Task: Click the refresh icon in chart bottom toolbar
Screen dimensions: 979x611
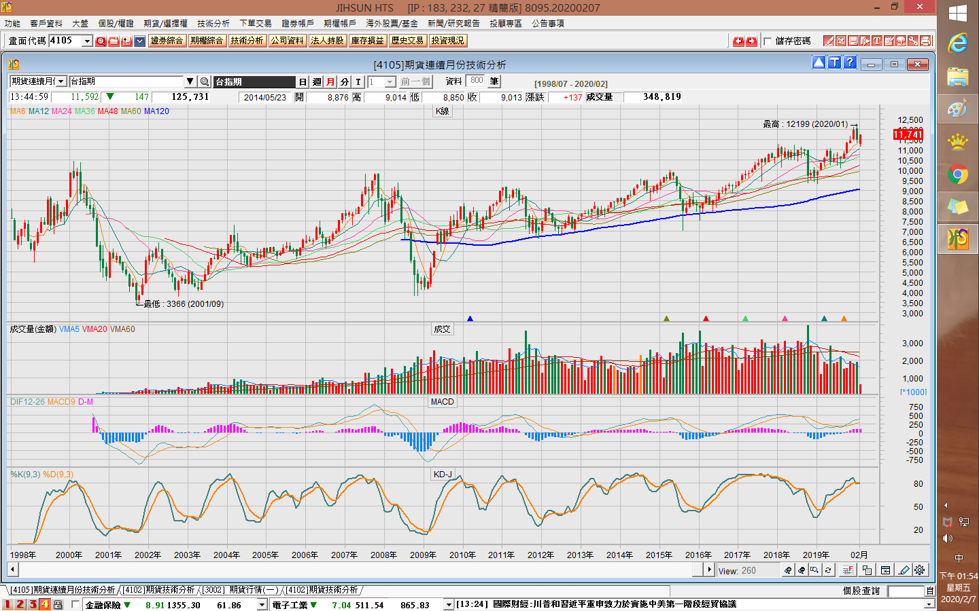Action: [828, 570]
